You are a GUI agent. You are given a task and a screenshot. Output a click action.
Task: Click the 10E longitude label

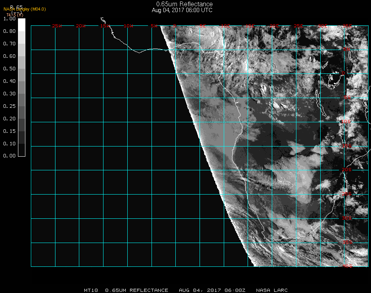[226, 26]
